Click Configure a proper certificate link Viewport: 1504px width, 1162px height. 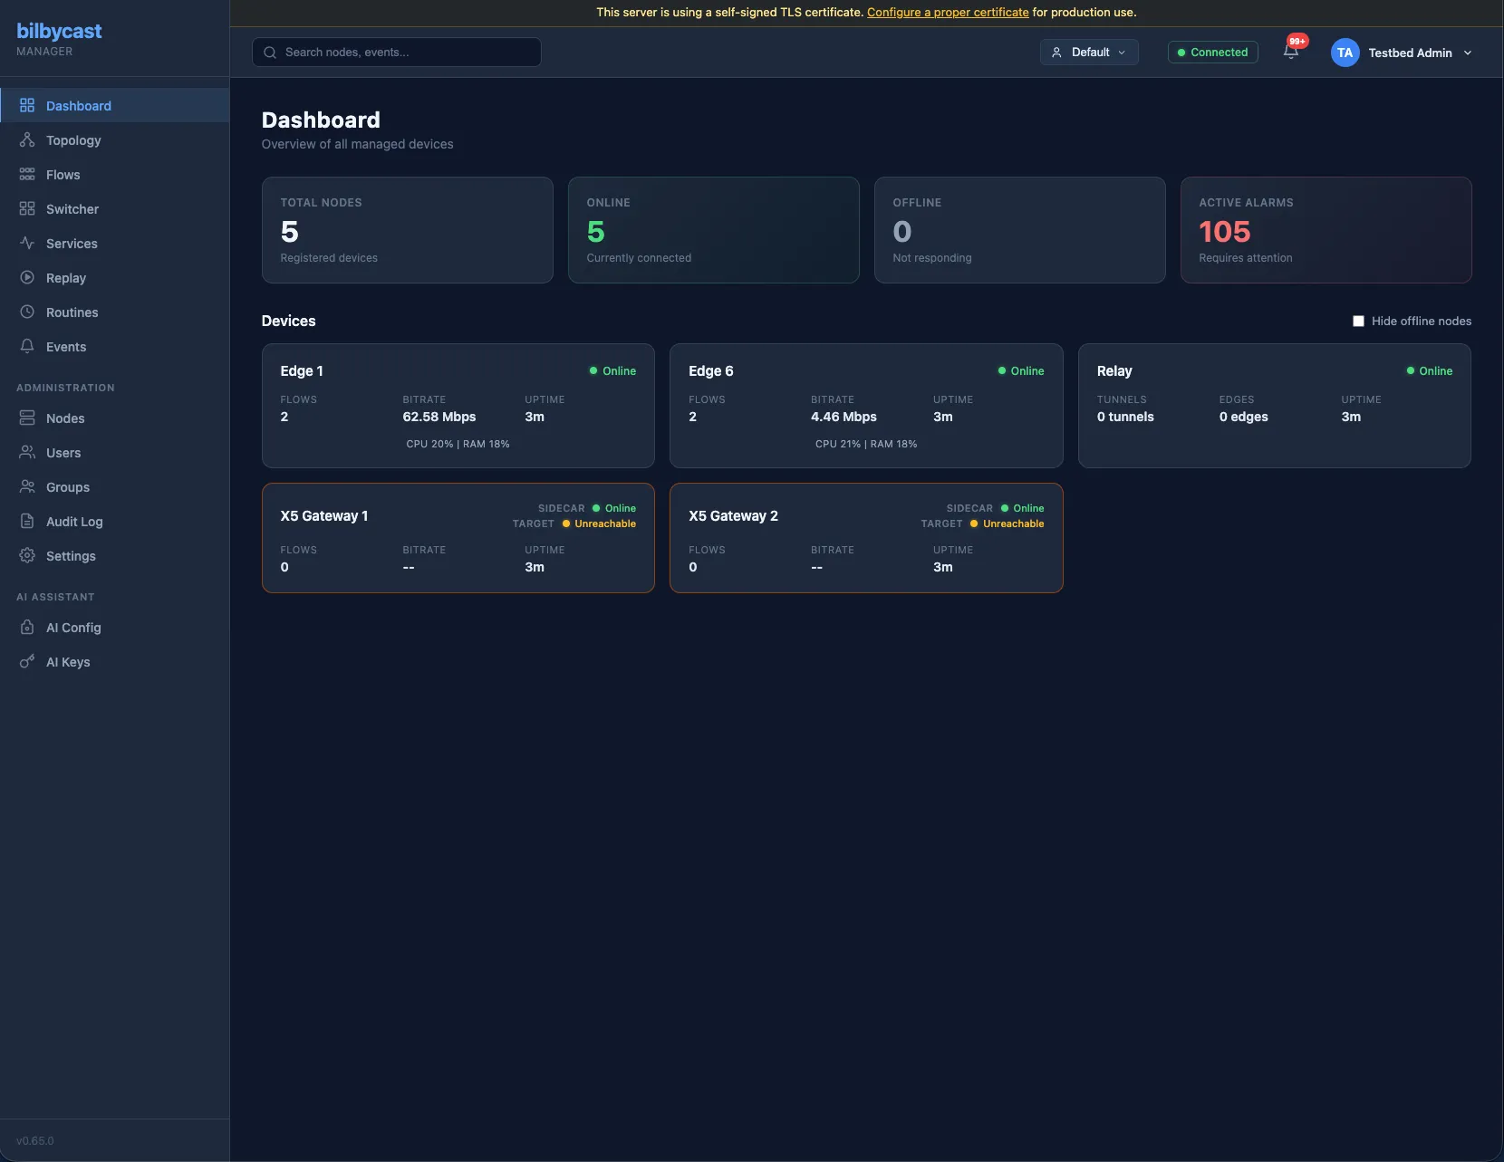[x=948, y=12]
